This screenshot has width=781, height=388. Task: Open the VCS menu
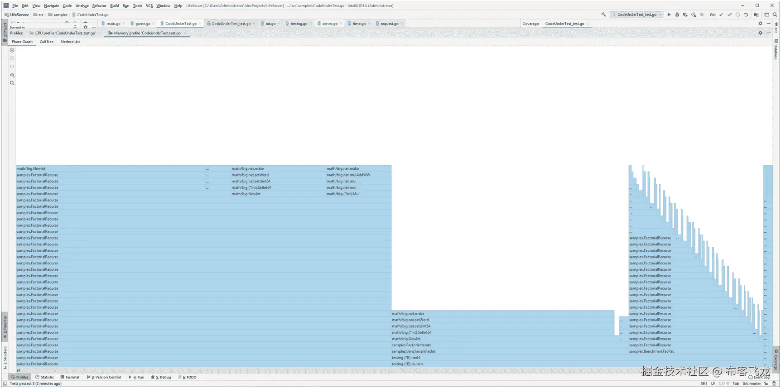click(149, 6)
